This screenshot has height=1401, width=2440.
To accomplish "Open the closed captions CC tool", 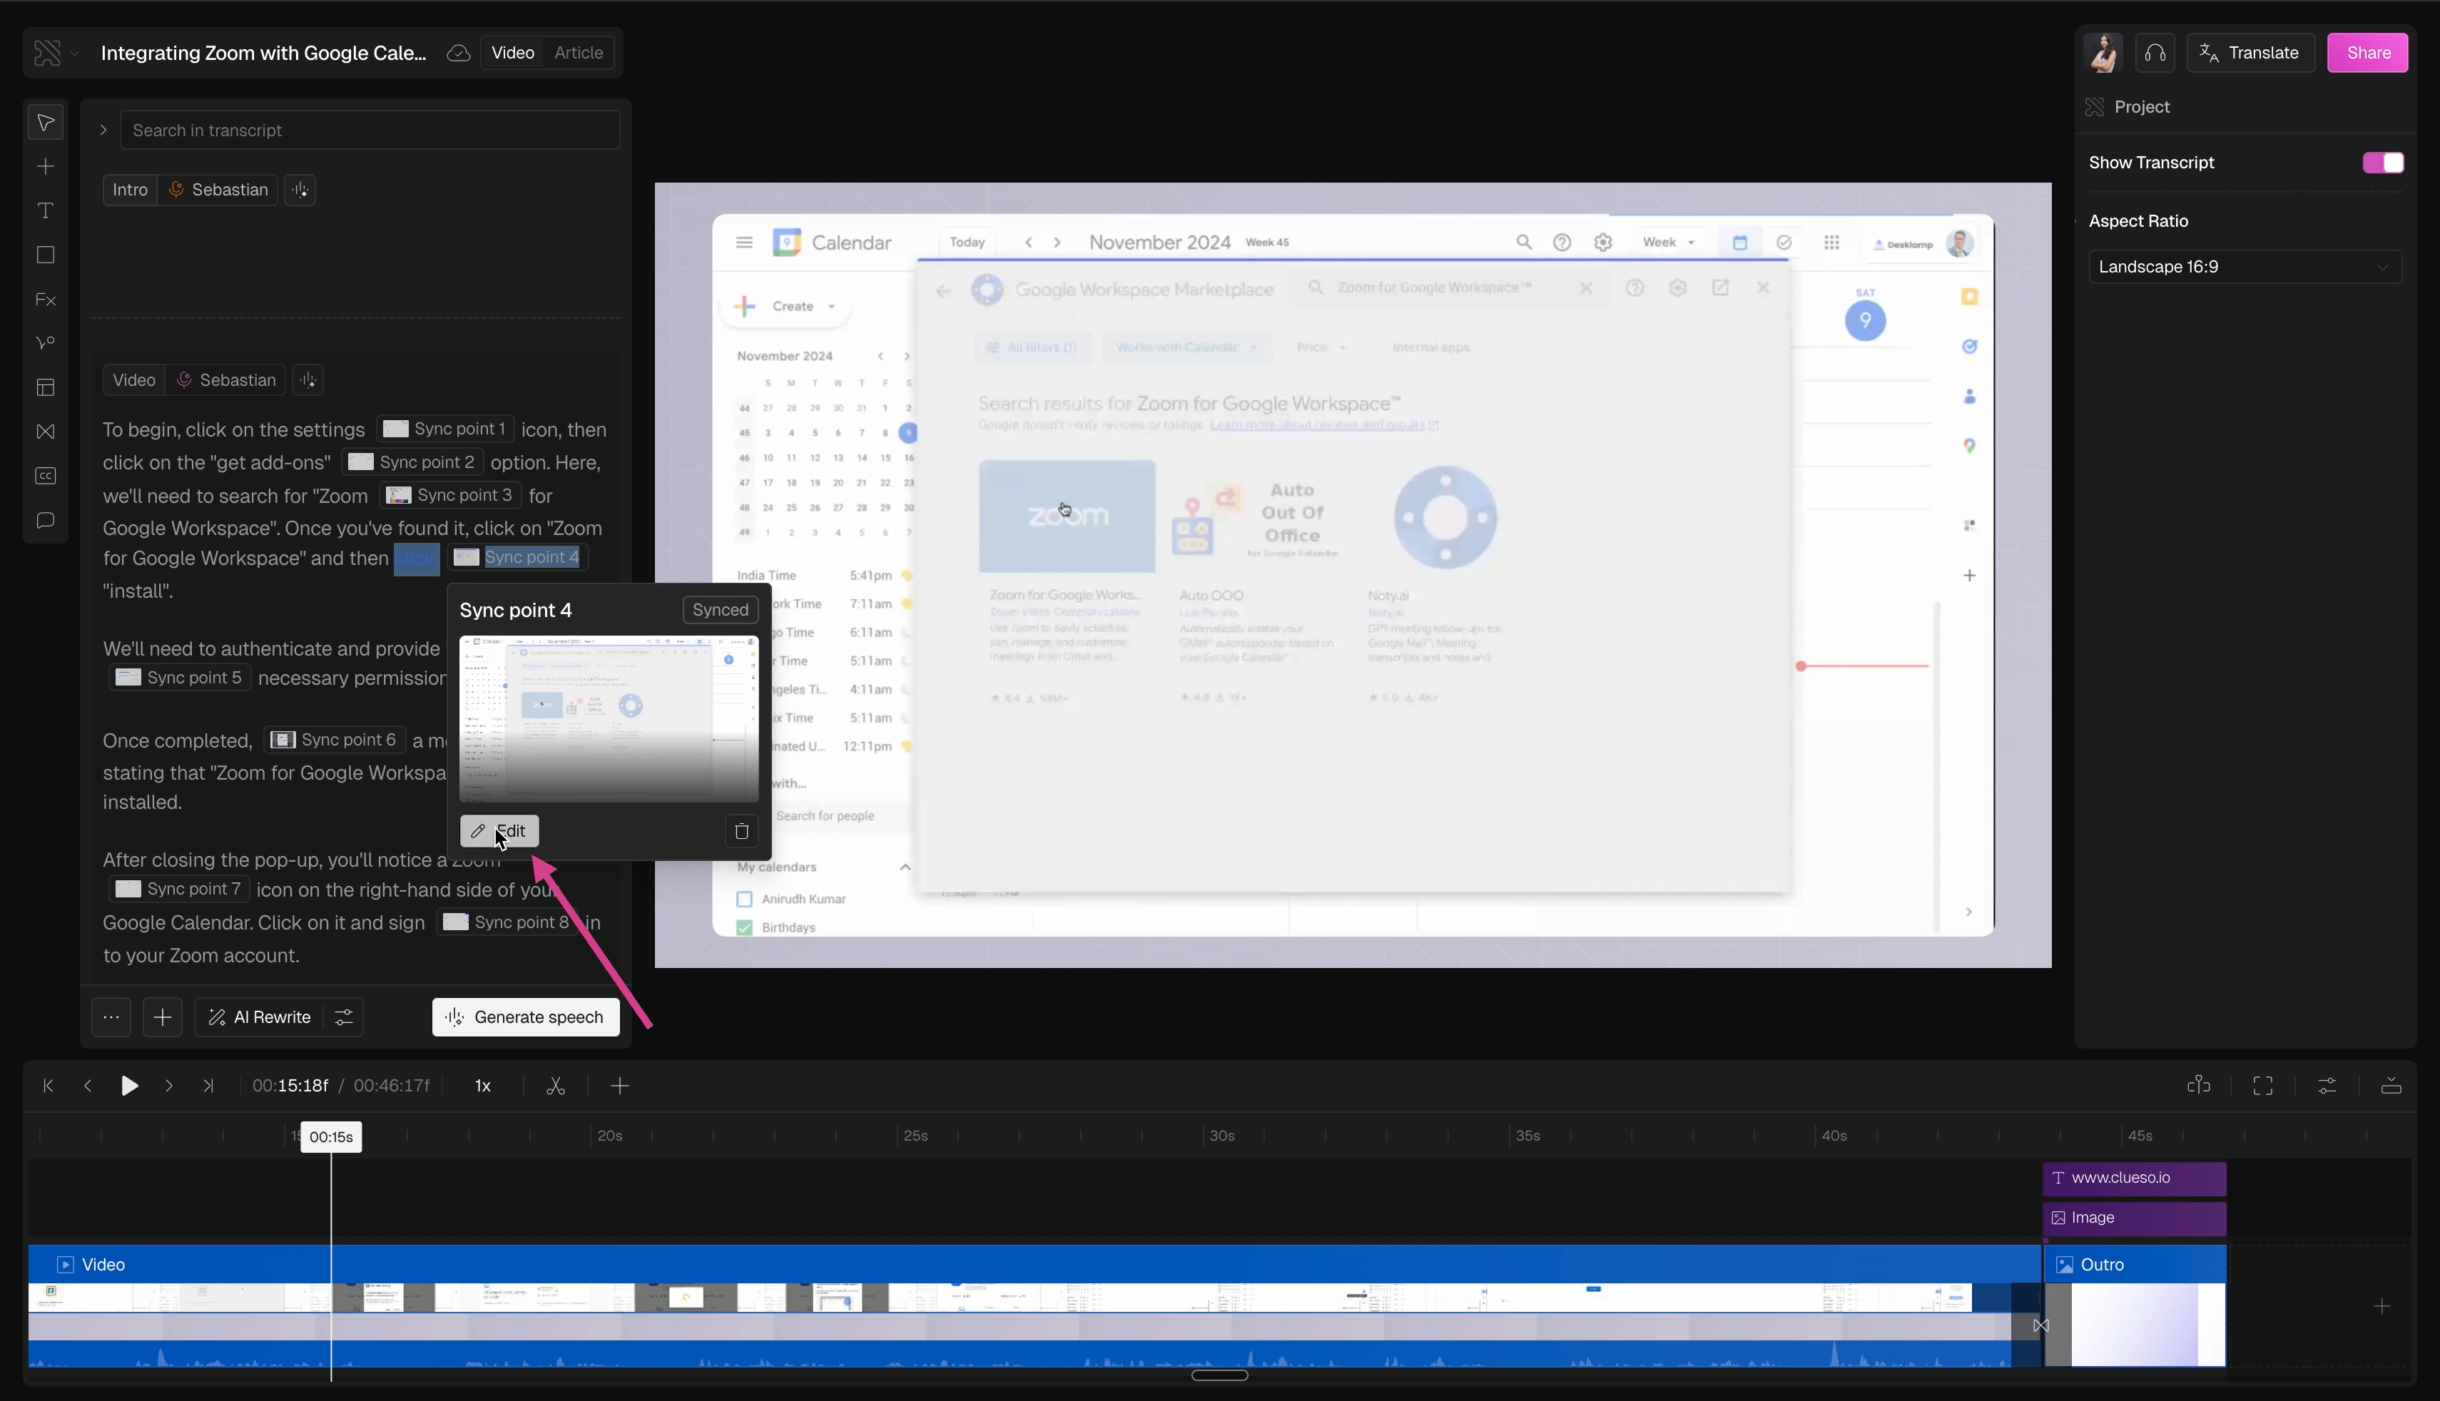I will [45, 477].
